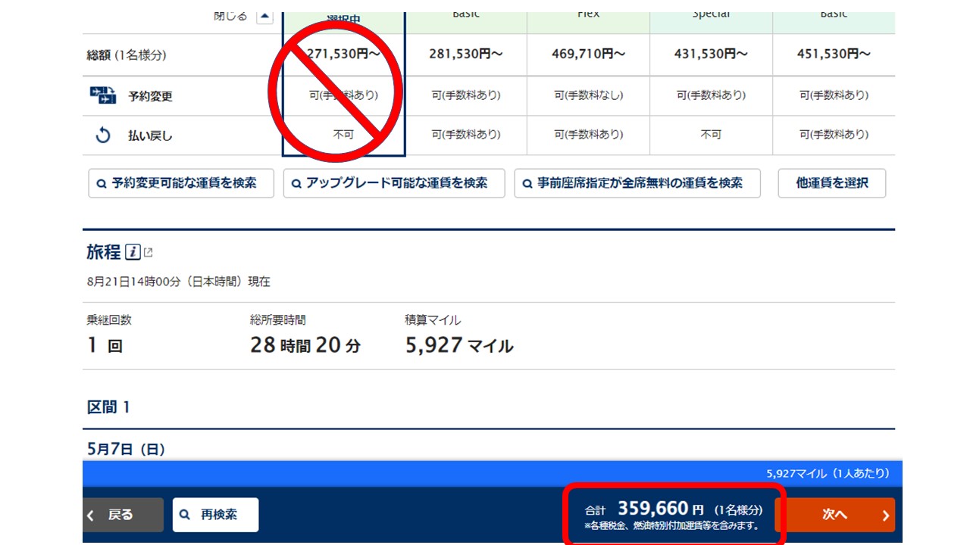Search 事前座席指定が全席無料の運賃を検索
The height and width of the screenshot is (545, 970).
(x=637, y=183)
